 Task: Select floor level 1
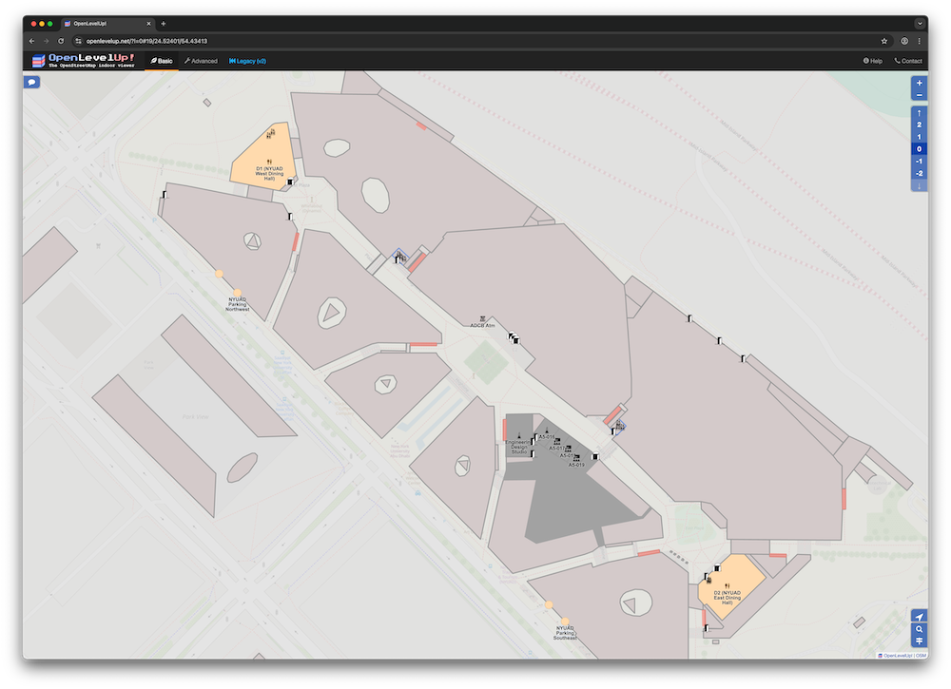click(x=919, y=137)
